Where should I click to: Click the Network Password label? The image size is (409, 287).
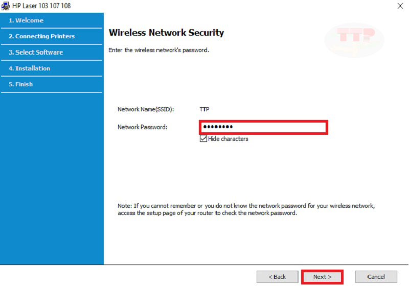coord(142,127)
